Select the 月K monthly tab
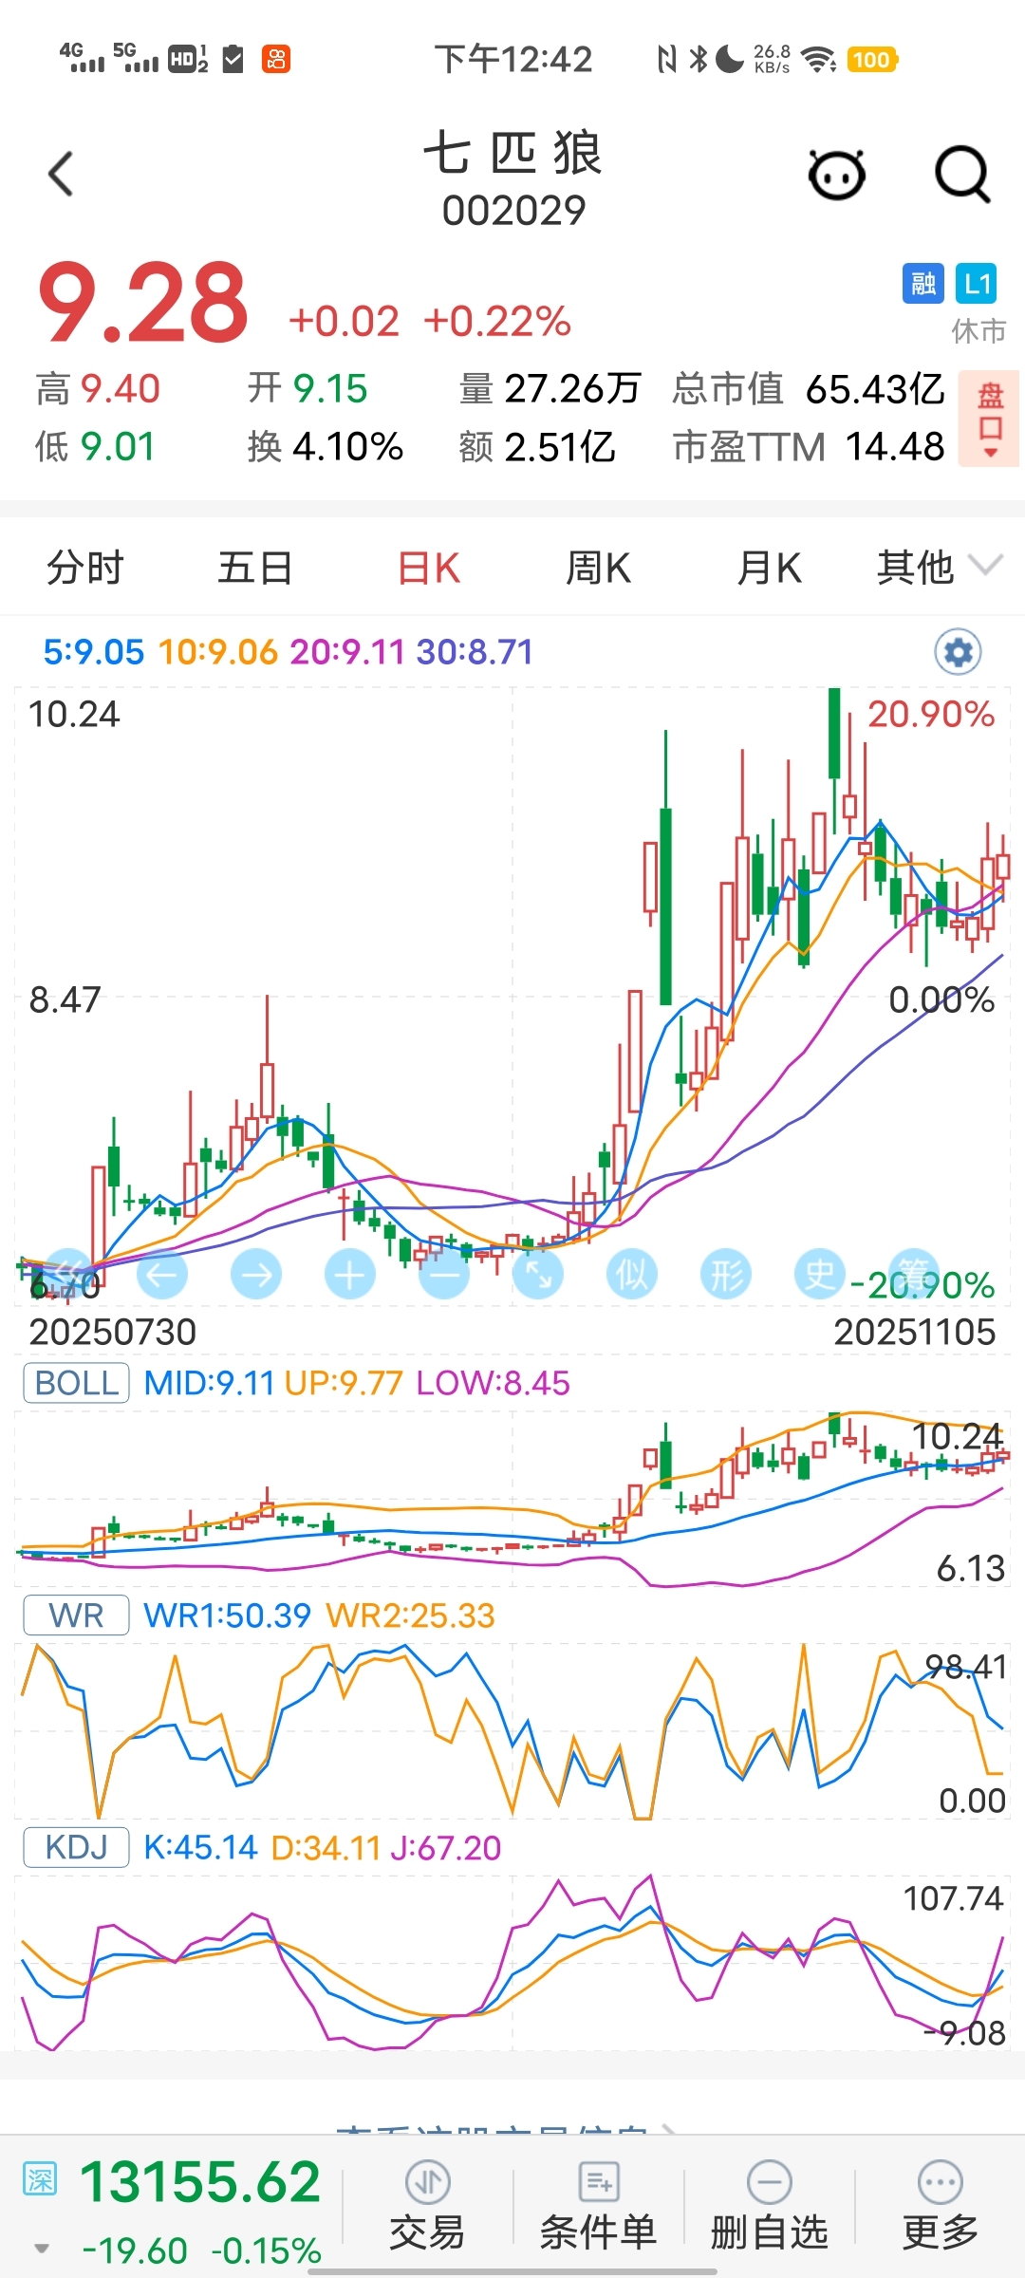Image resolution: width=1025 pixels, height=2278 pixels. pos(770,568)
